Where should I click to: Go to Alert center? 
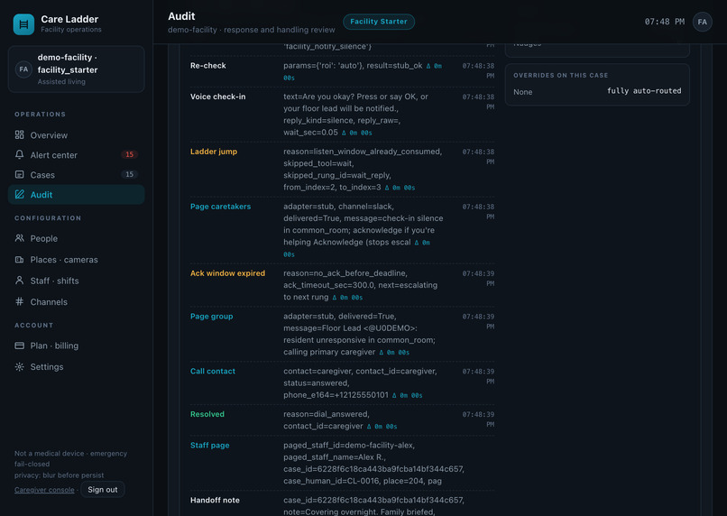tap(77, 155)
